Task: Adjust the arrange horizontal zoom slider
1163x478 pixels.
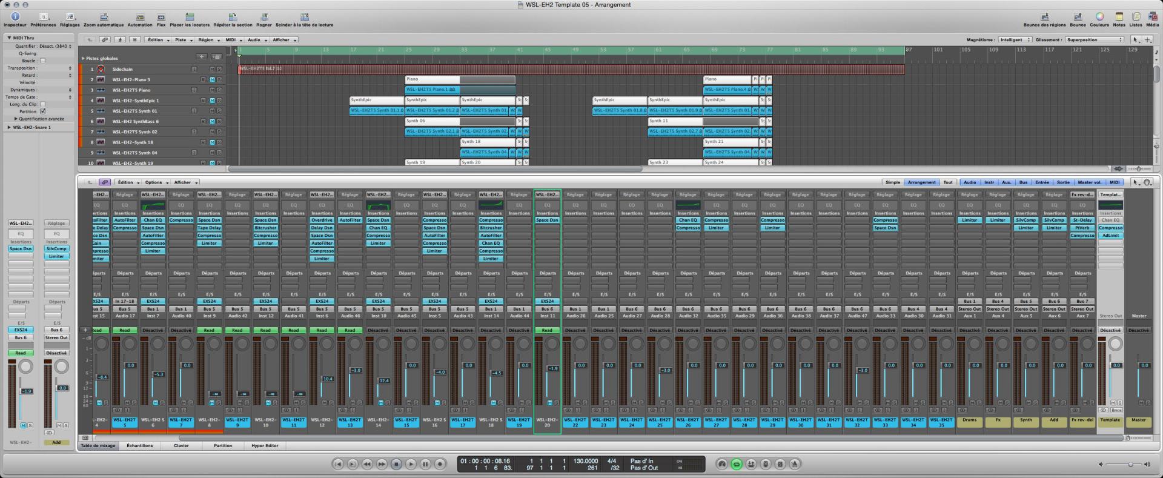Action: [x=1139, y=168]
